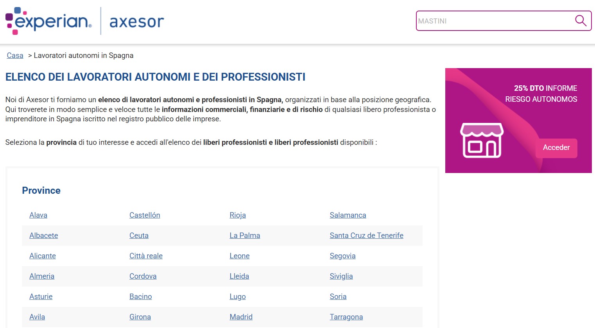
Task: Select Siviglia province
Action: pos(341,276)
